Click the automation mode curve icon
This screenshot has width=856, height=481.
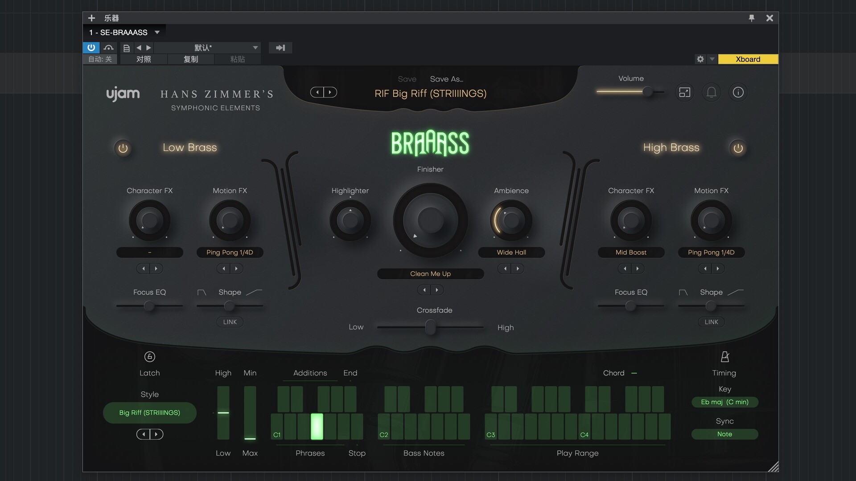pyautogui.click(x=108, y=48)
